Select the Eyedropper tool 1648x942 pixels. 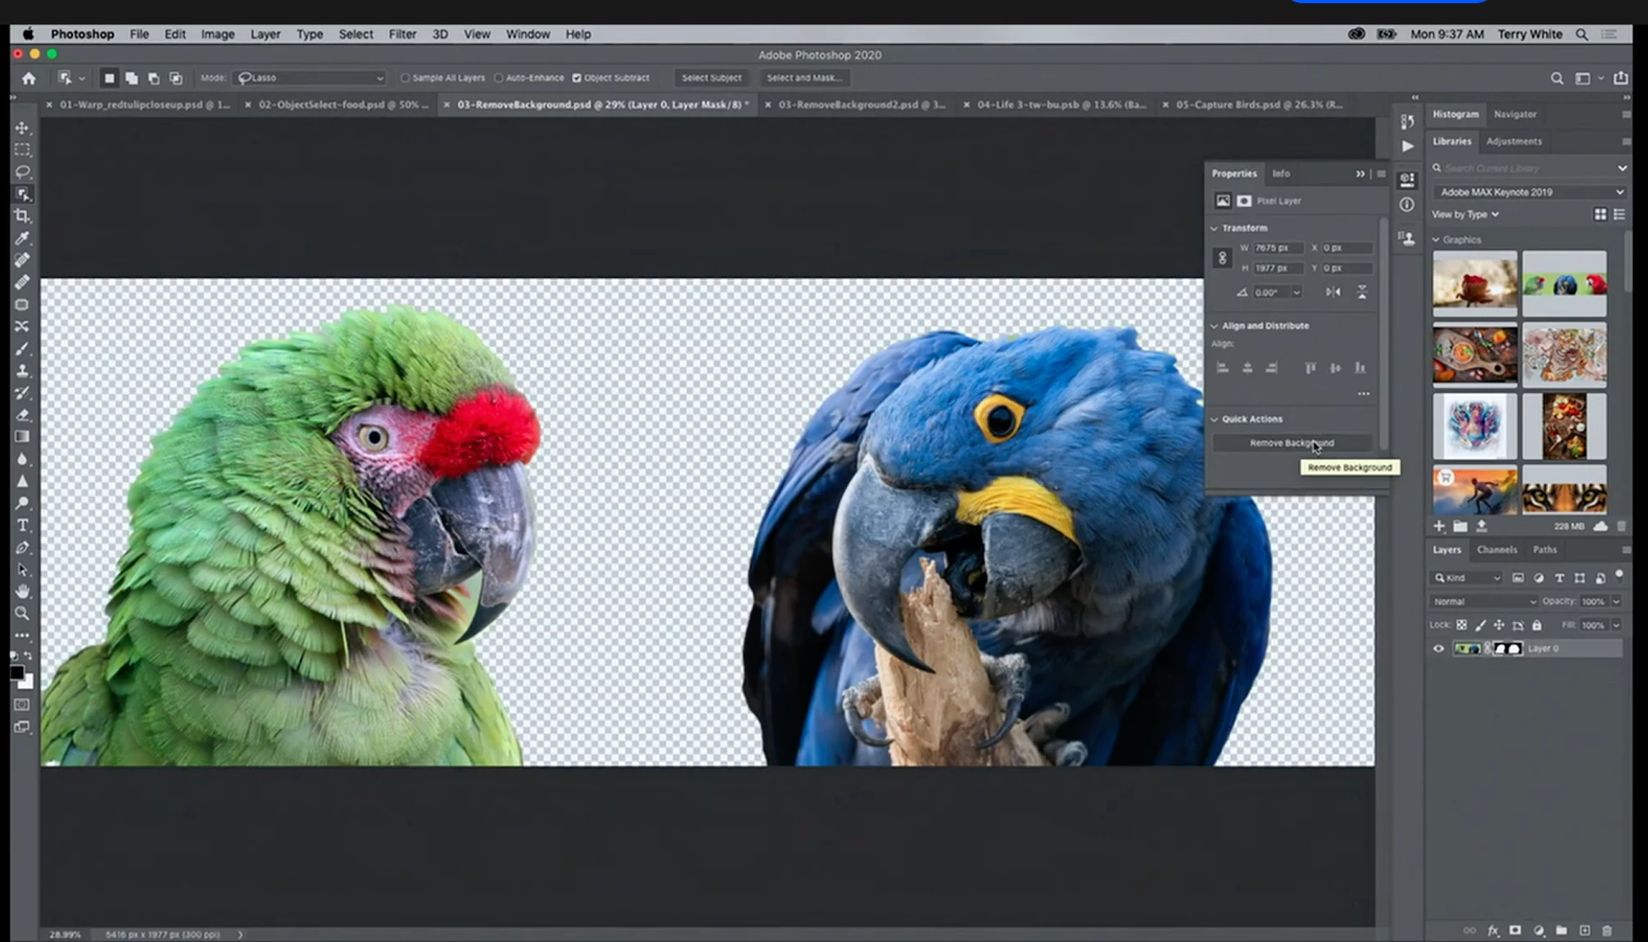[22, 238]
